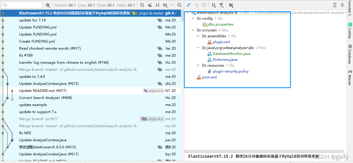Click tag icon on 'Update AnalyzeContext.java (#673)' commit
The width and height of the screenshot is (353, 163).
pyautogui.click(x=160, y=84)
